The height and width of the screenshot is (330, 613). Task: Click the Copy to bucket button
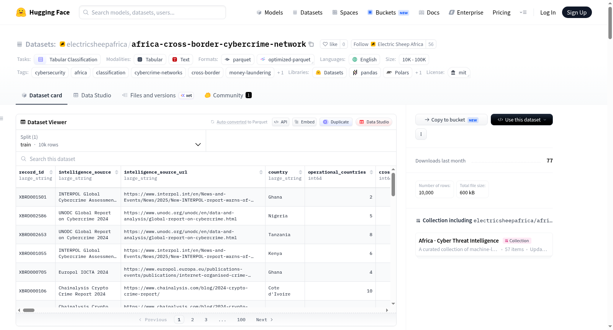451,120
